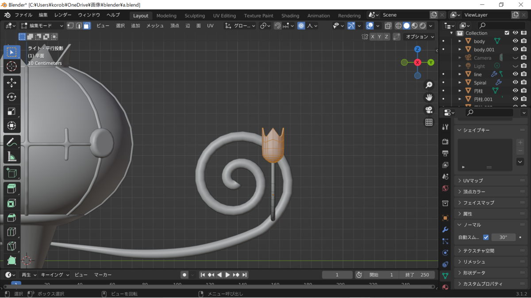Open Output properties printer tab icon
This screenshot has height=298, width=531.
coord(445,153)
